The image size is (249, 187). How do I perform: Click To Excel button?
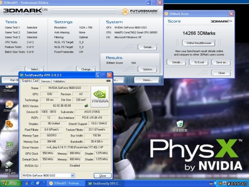[x=199, y=62]
